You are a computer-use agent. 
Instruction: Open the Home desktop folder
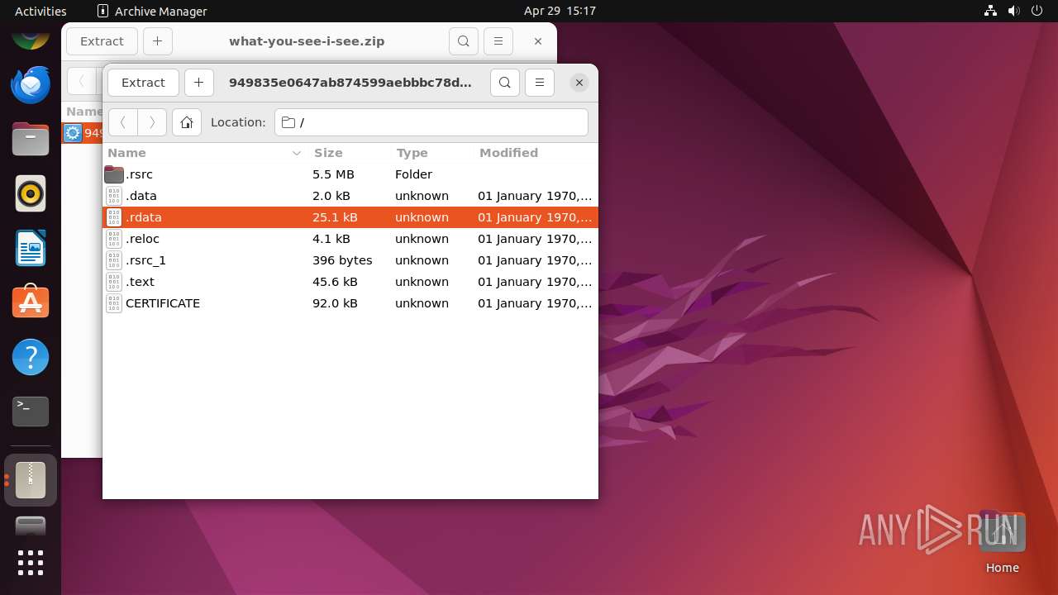click(1002, 542)
